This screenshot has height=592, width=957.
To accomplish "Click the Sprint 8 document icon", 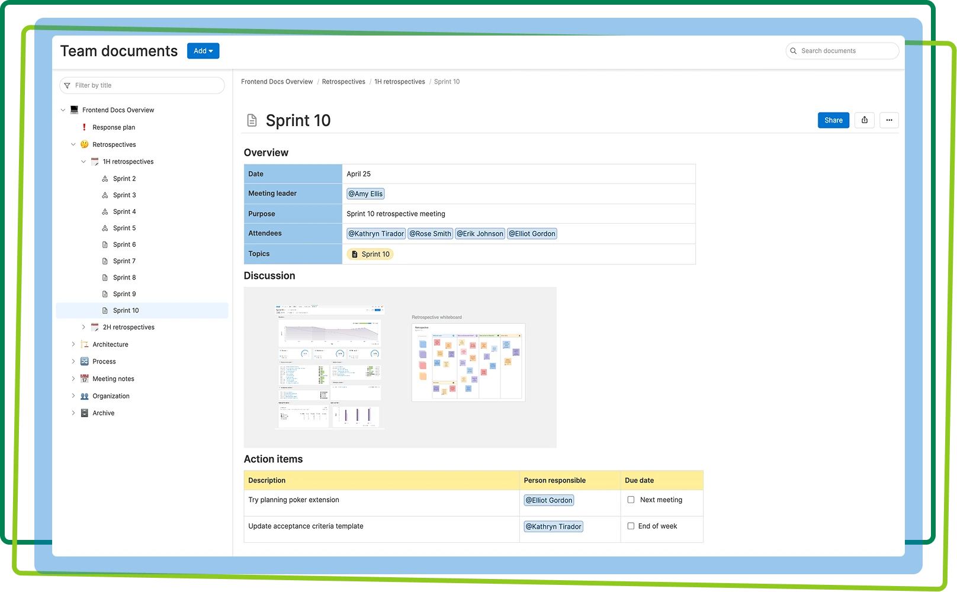I will point(105,278).
